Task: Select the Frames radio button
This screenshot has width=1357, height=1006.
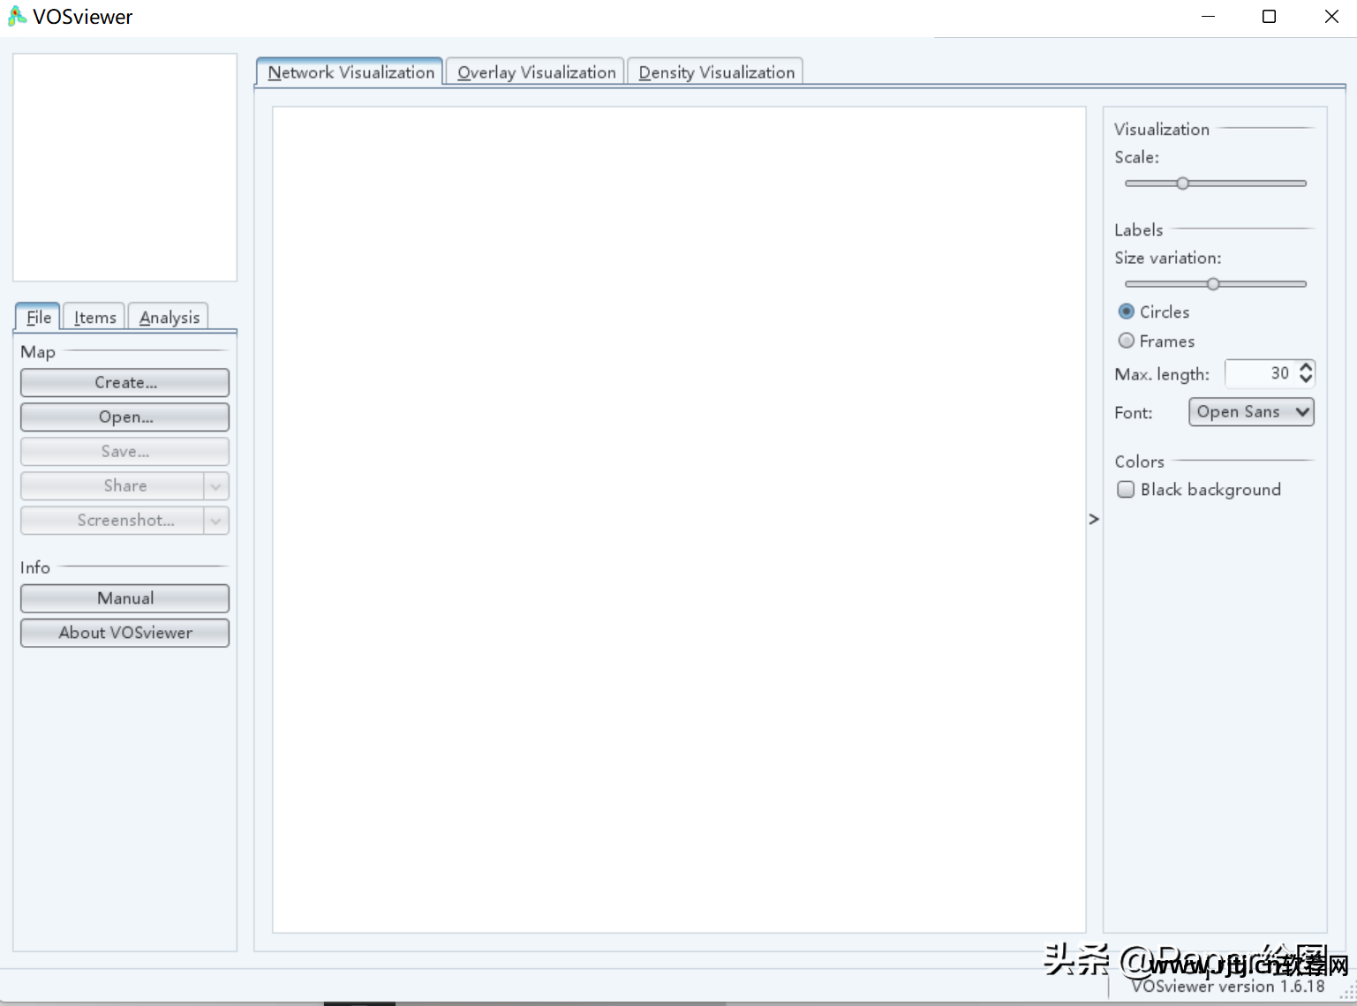Action: tap(1127, 341)
